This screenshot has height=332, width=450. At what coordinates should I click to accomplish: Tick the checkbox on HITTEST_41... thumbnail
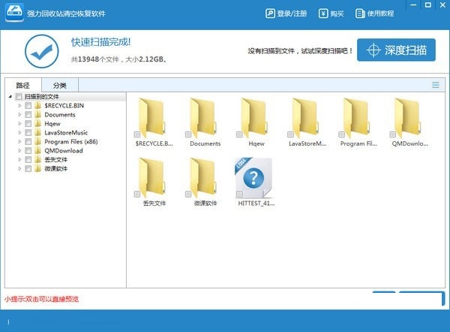[239, 194]
